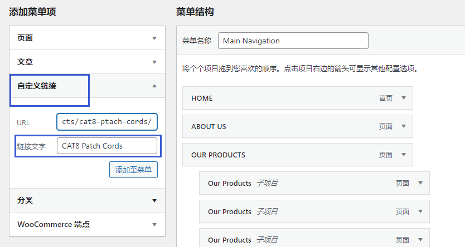This screenshot has width=465, height=247.
Task: Expand the 页面 accordion arrow
Action: point(154,38)
